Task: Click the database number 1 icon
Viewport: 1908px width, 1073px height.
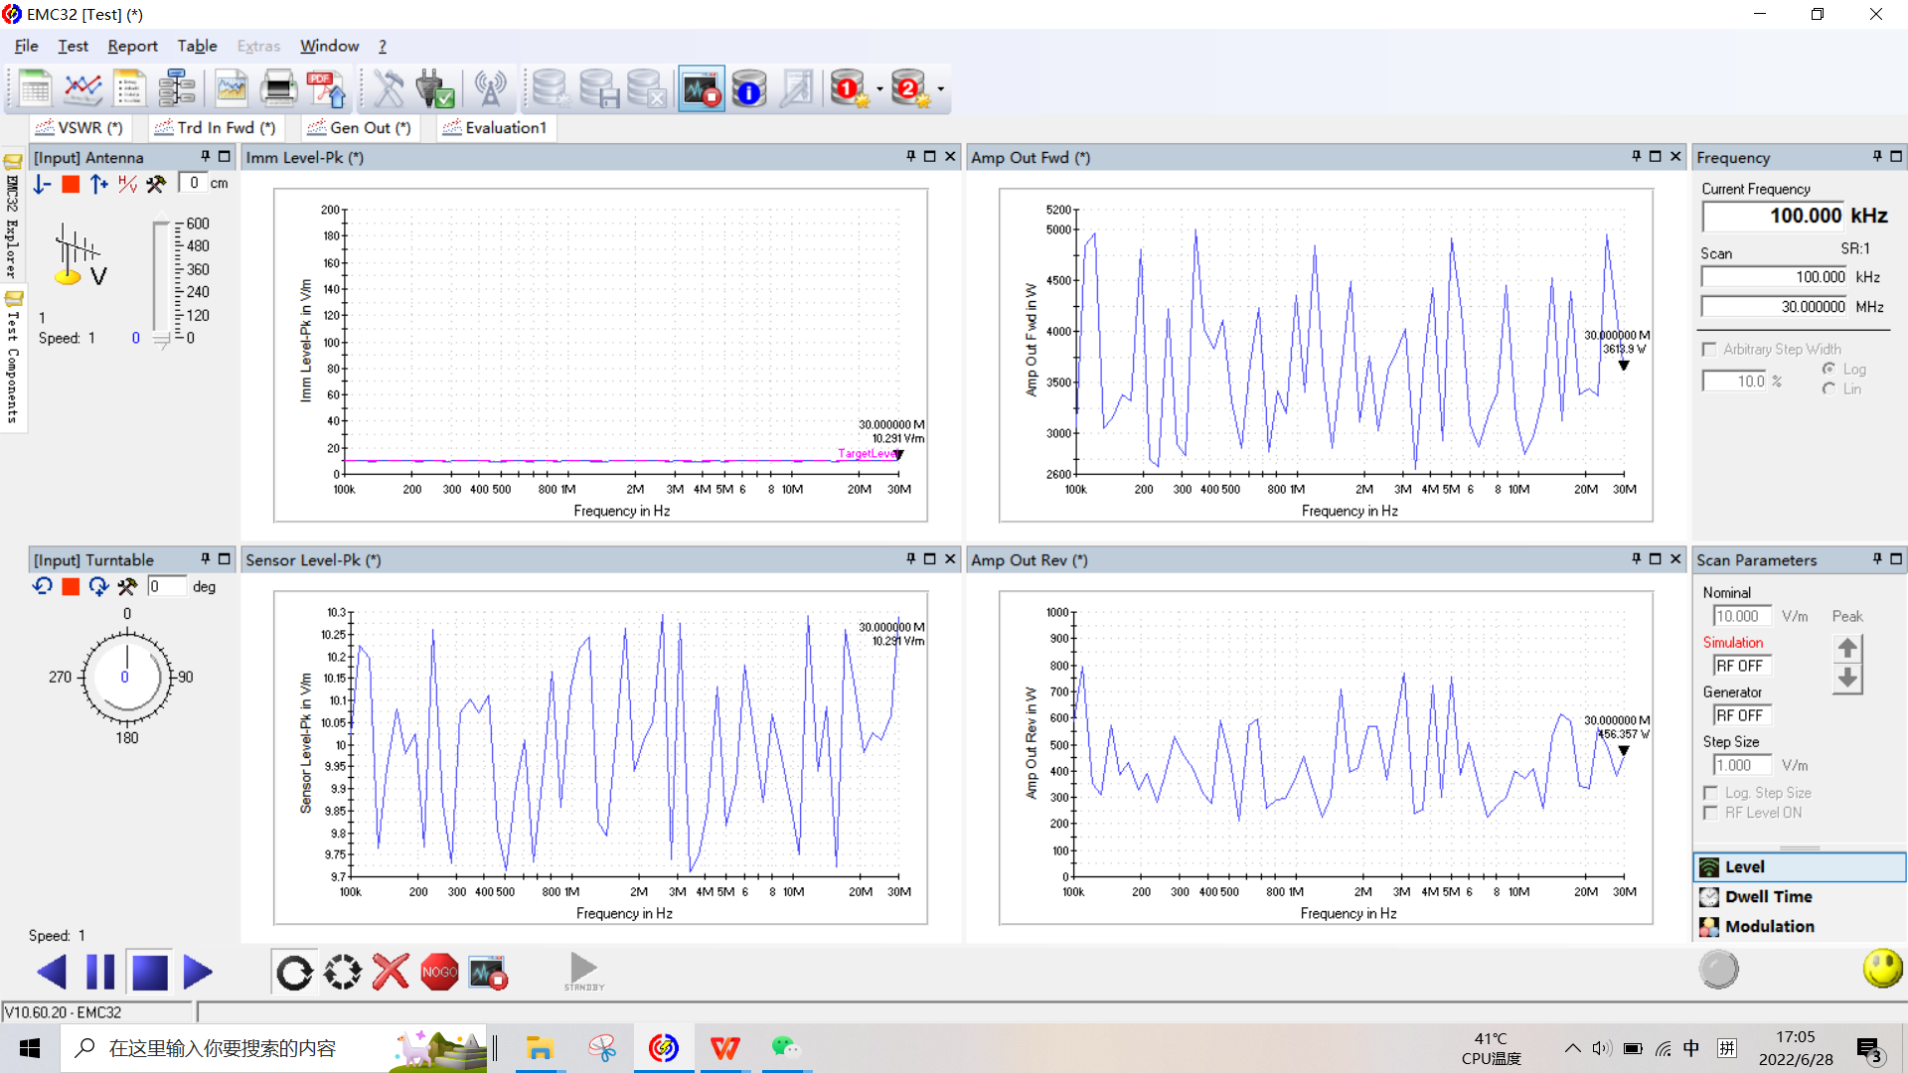Action: (849, 88)
